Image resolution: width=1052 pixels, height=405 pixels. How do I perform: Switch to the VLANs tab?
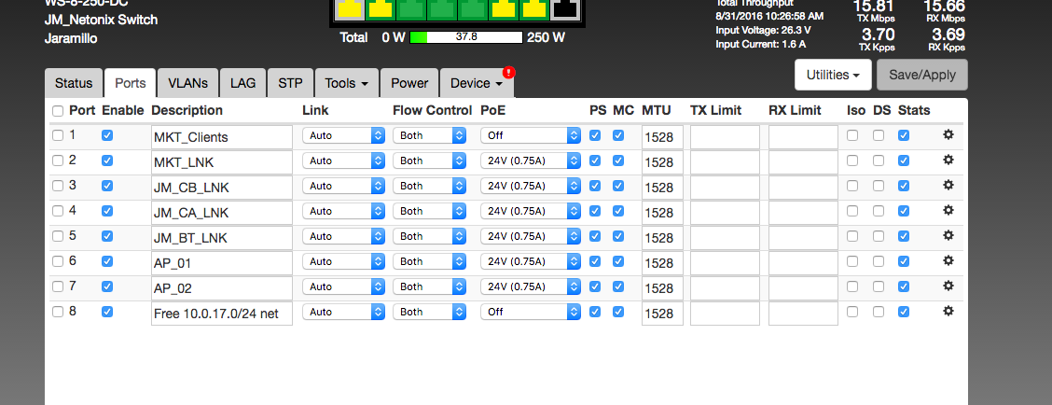(187, 83)
